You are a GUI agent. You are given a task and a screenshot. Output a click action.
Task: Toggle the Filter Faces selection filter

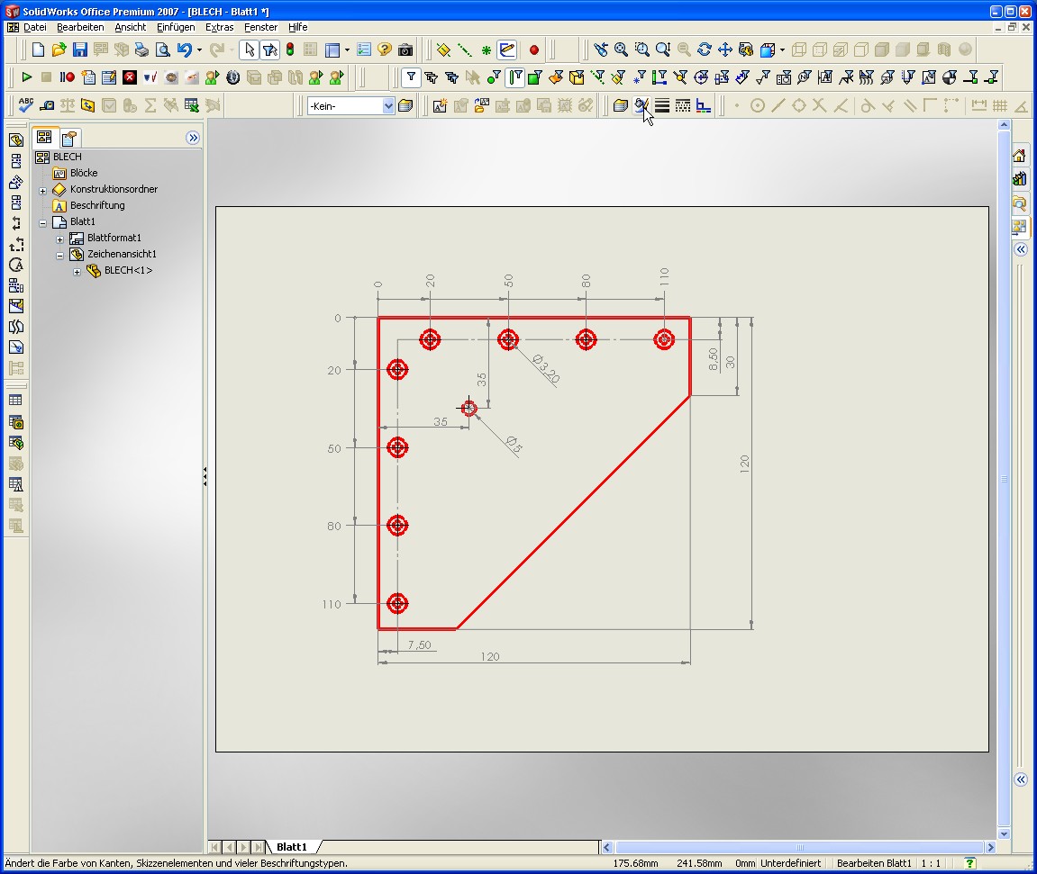click(x=535, y=77)
